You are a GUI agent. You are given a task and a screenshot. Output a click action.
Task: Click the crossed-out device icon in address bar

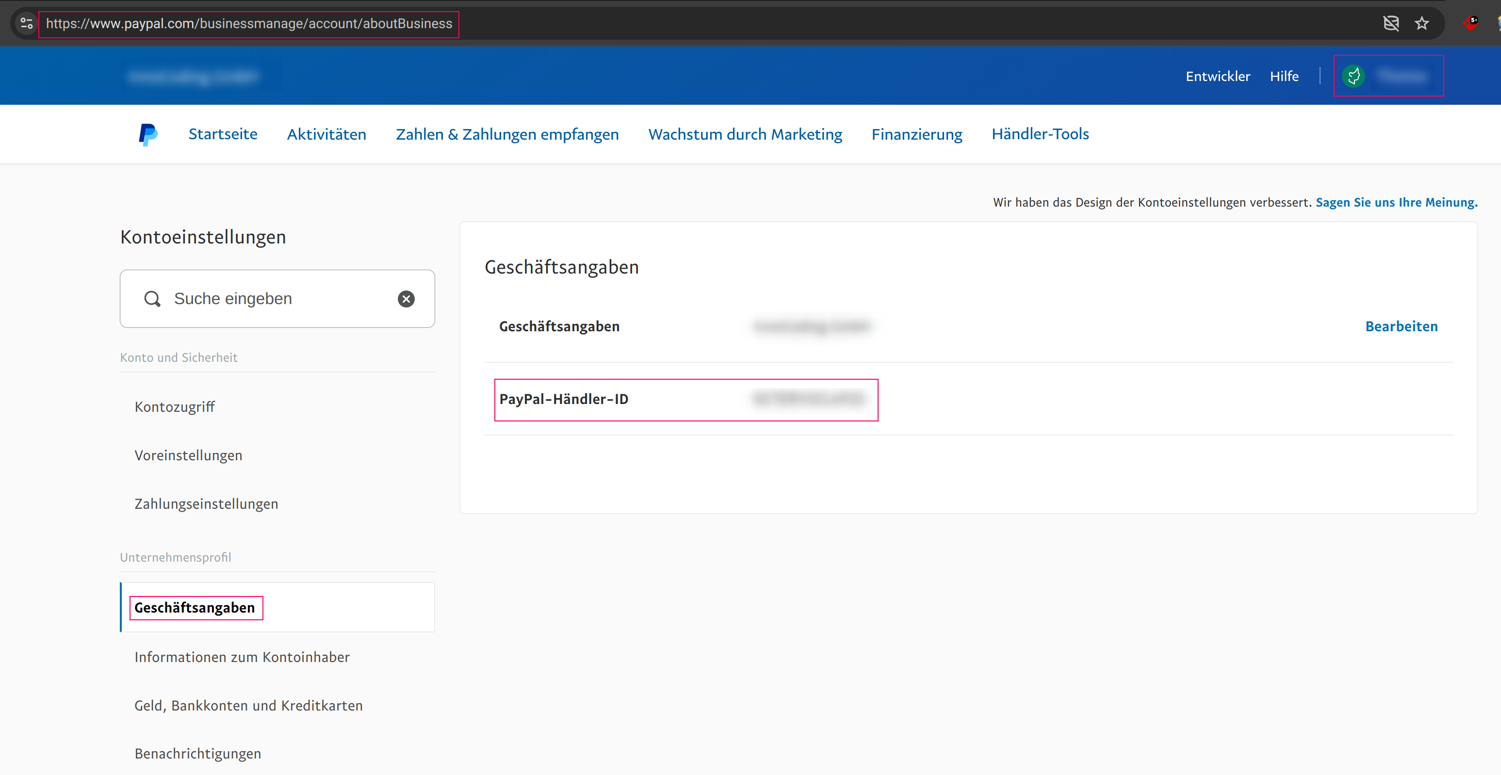point(1391,23)
